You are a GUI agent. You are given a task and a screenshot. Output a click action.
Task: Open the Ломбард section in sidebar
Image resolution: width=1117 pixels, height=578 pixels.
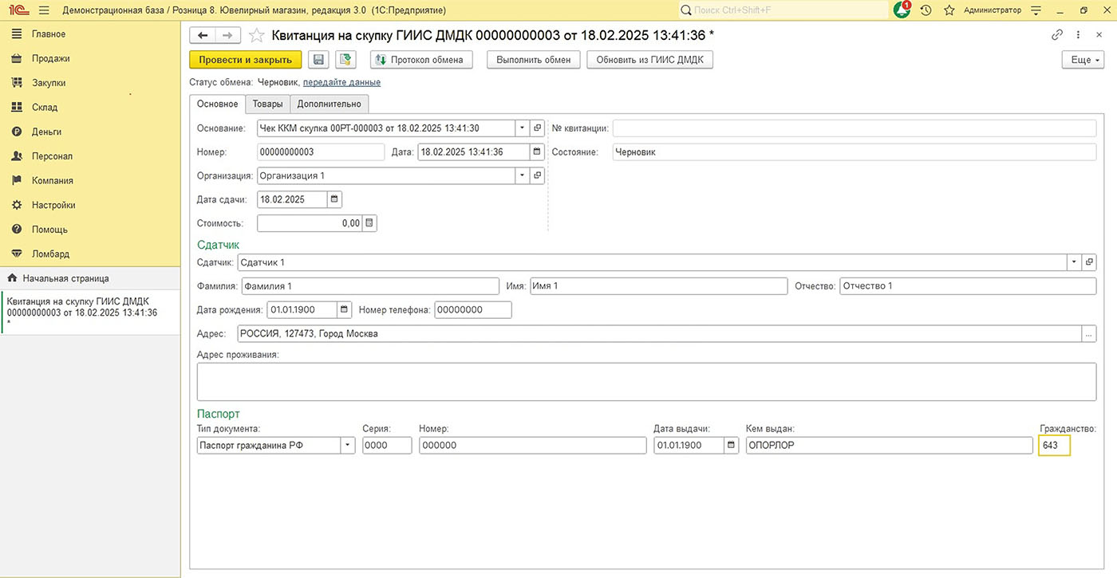90,254
